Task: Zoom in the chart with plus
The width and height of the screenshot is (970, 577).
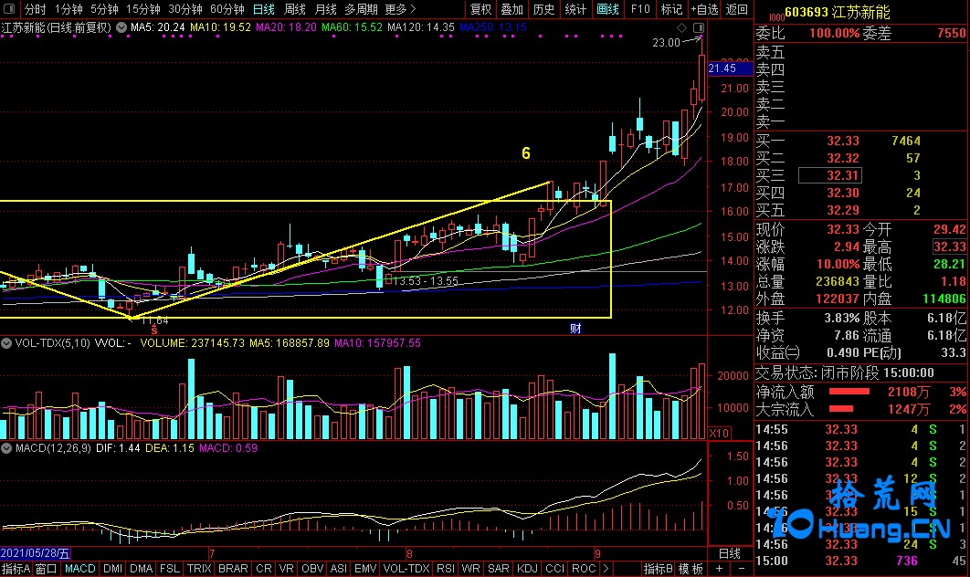Action: 720,569
